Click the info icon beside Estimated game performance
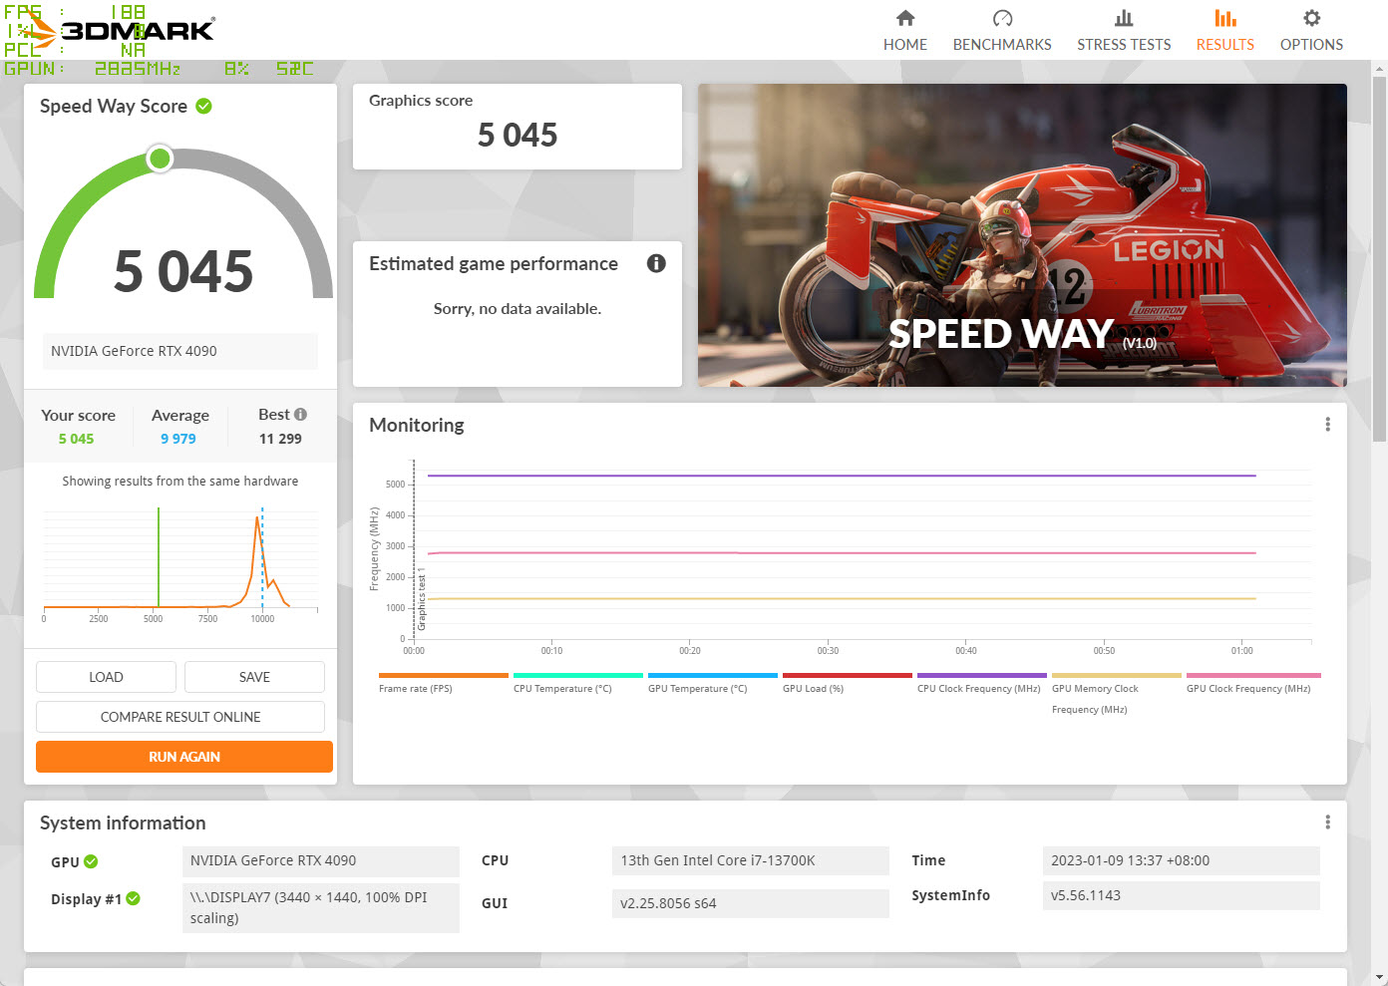Viewport: 1388px width, 986px height. (x=656, y=263)
